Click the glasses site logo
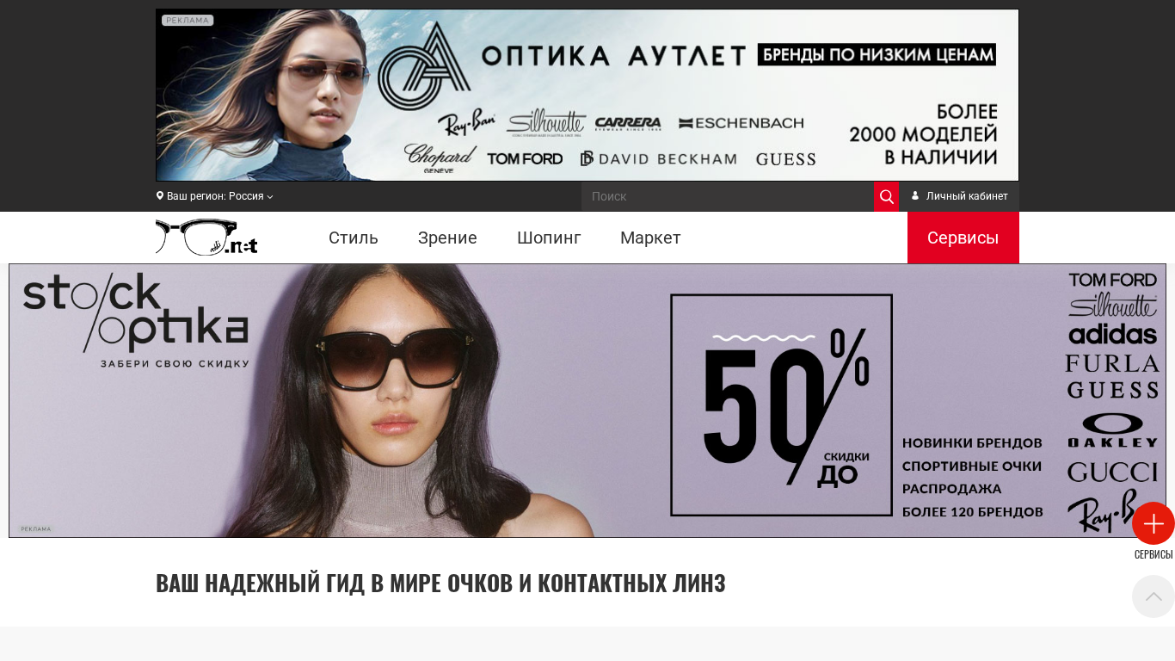The width and height of the screenshot is (1175, 661). click(206, 237)
